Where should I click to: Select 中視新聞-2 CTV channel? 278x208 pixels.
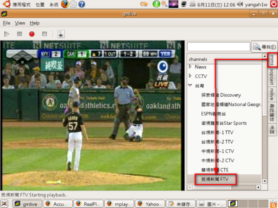(x=218, y=160)
